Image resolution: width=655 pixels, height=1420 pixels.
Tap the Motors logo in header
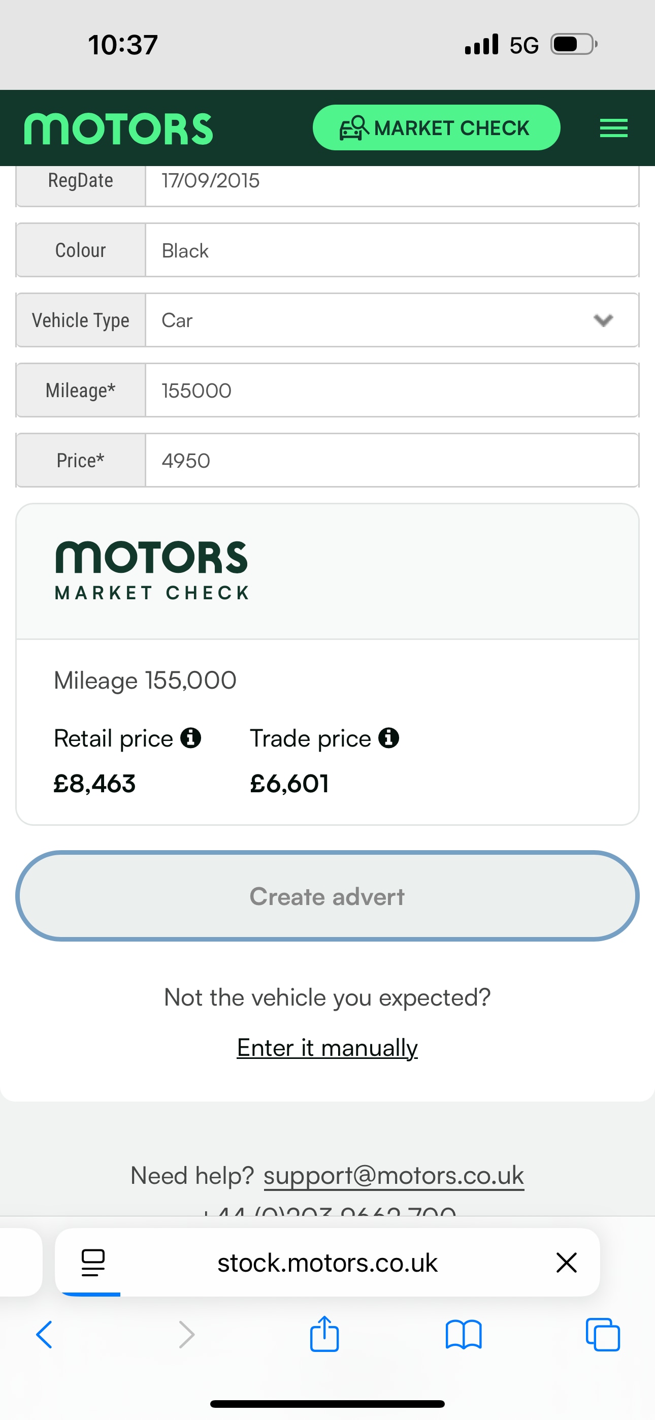(118, 128)
